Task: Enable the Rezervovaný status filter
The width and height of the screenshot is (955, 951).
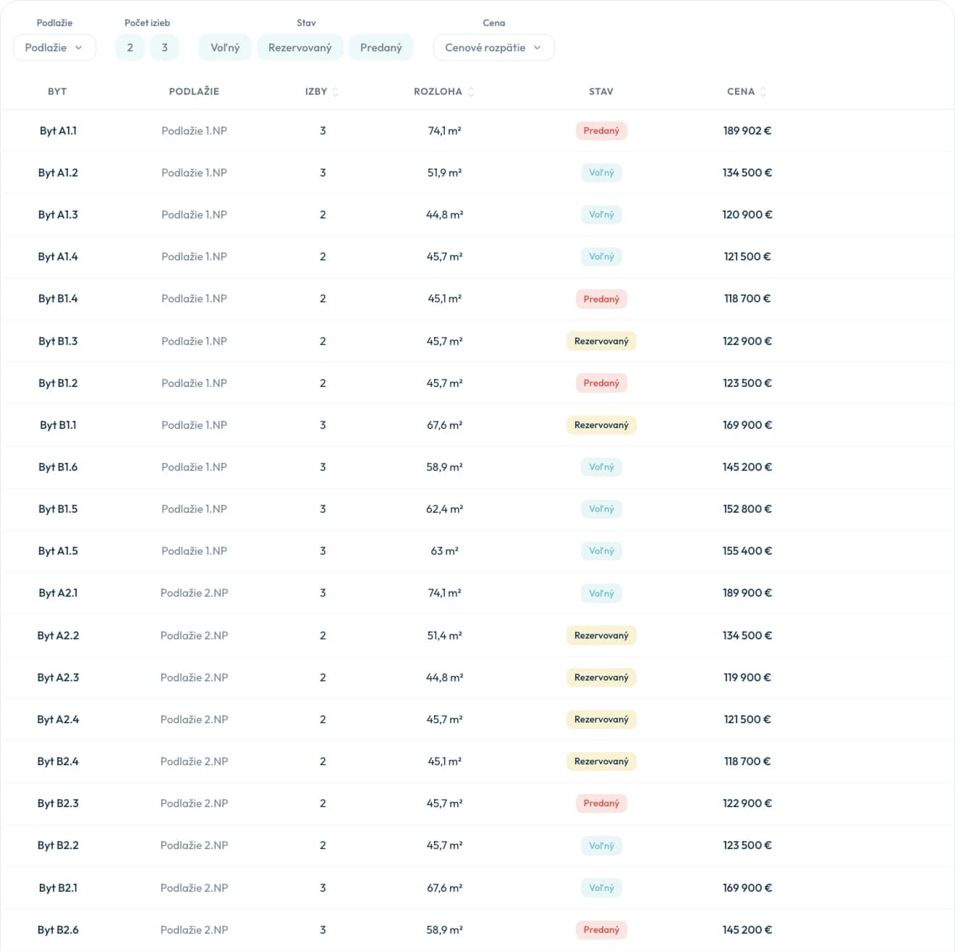Action: [x=300, y=48]
